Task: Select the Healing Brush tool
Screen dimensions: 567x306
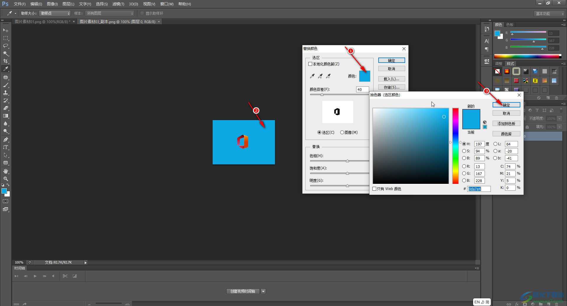Action: [6, 77]
